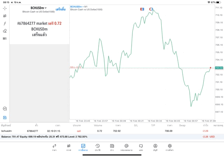Tap the red-blue event flag on chart
Viewport: 224px width, 157px height.
(x=142, y=9)
